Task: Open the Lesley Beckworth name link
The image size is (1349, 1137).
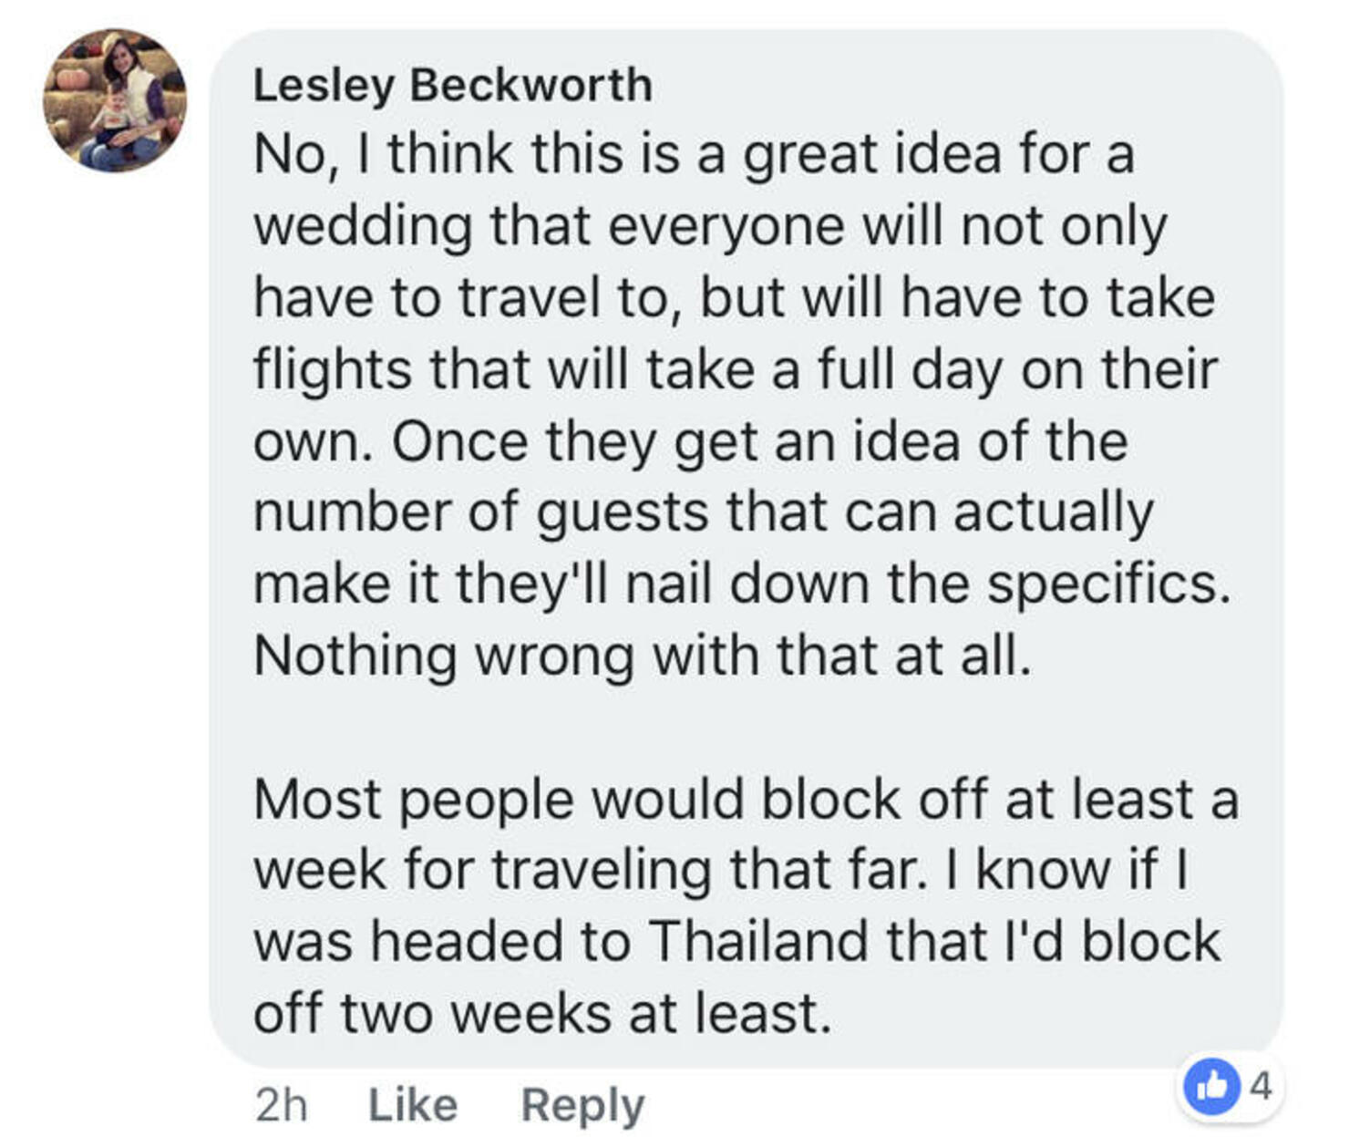Action: (453, 85)
